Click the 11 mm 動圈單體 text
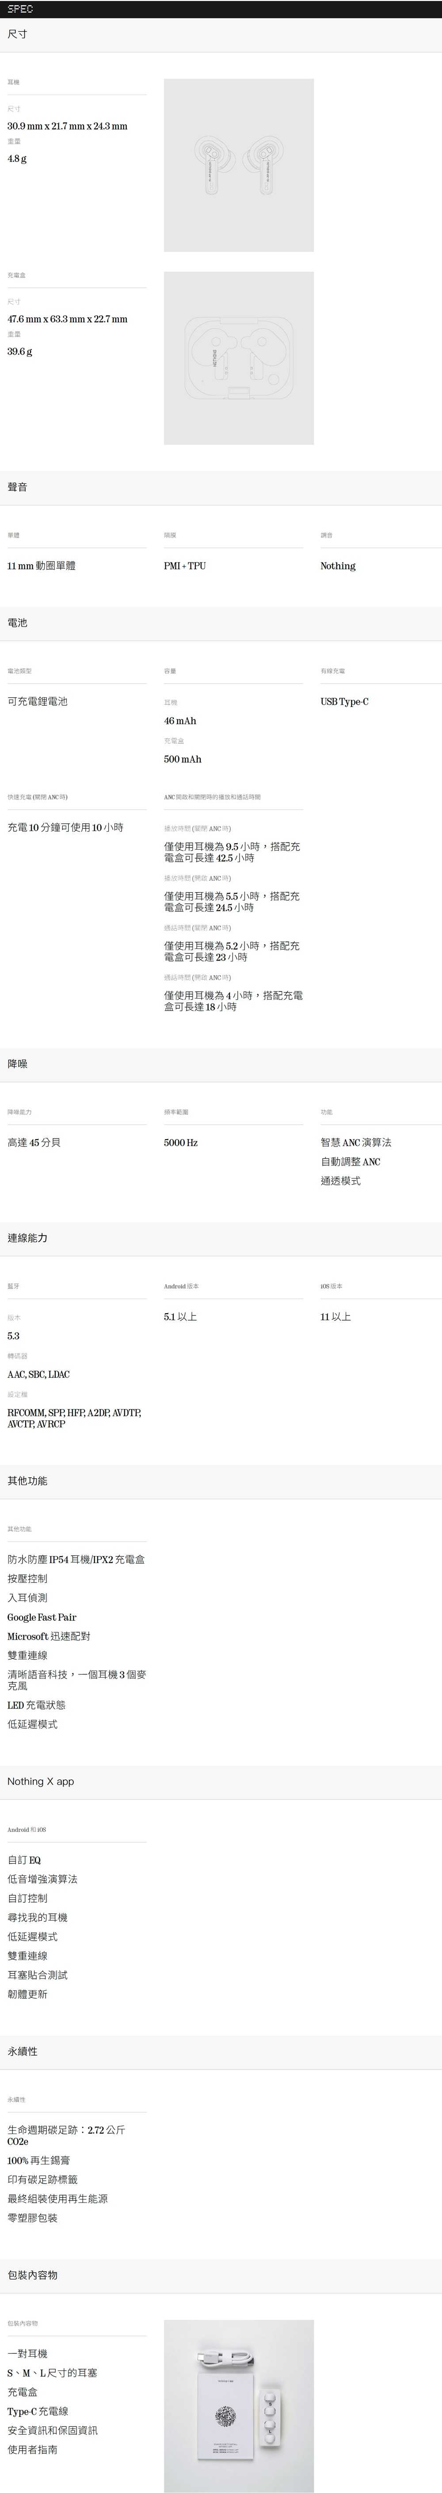This screenshot has width=442, height=2493. (42, 566)
